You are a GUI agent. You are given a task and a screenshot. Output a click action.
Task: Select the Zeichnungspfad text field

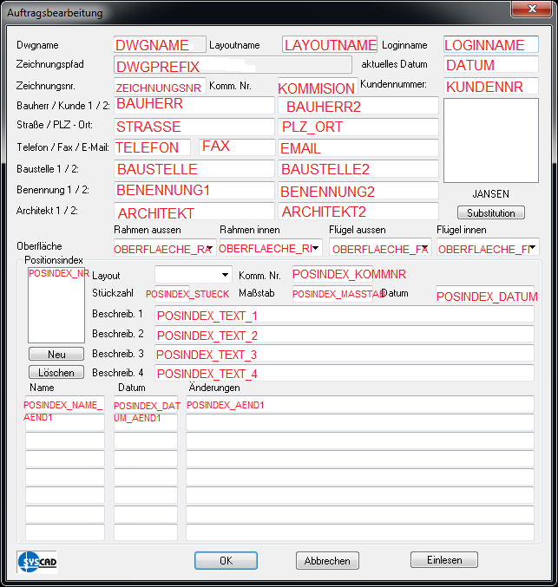(233, 65)
